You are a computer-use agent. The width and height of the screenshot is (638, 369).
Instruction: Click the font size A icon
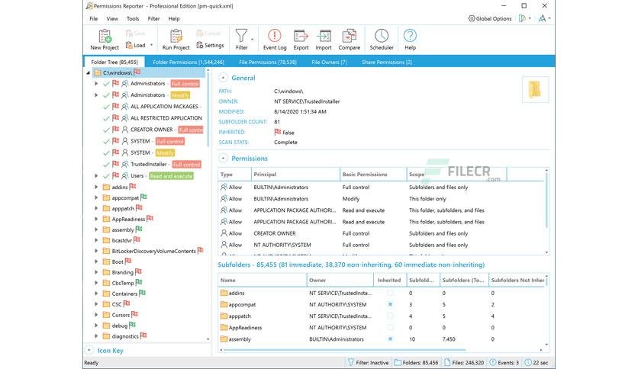pos(542,18)
